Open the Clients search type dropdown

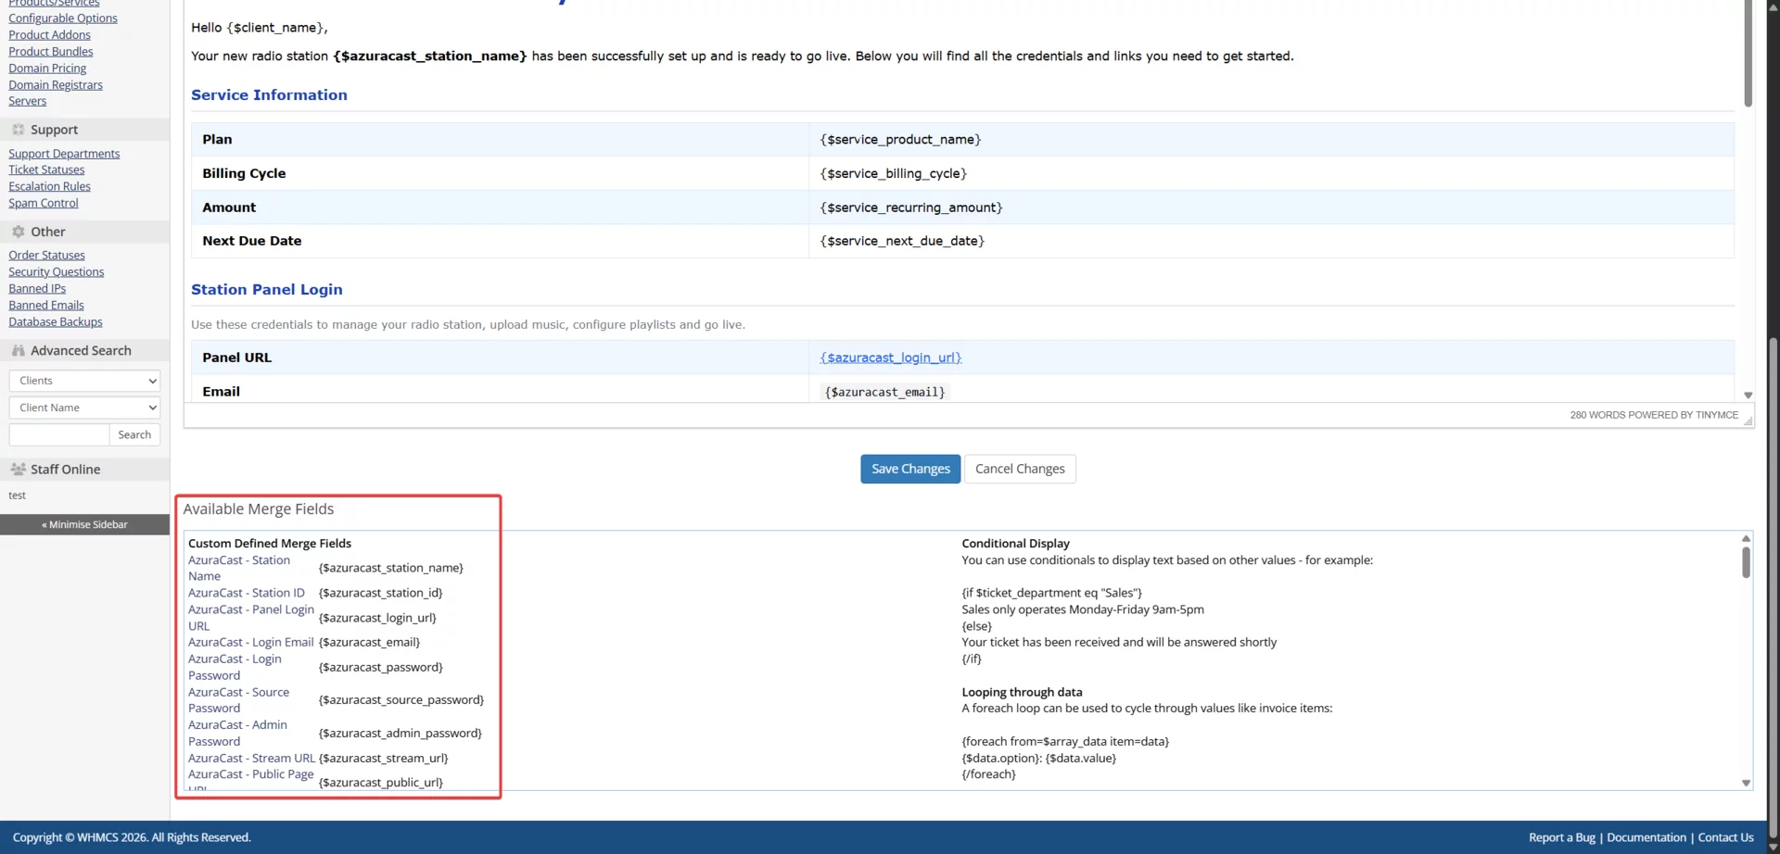coord(83,380)
